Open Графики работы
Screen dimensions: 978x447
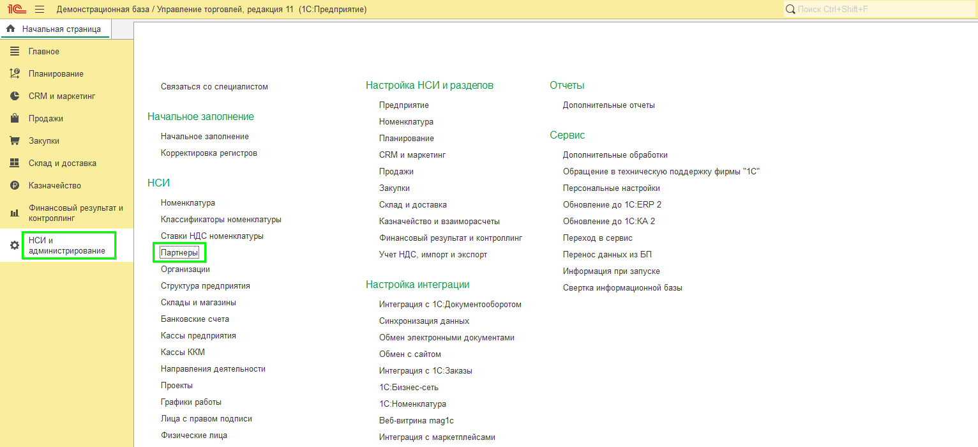click(x=192, y=402)
